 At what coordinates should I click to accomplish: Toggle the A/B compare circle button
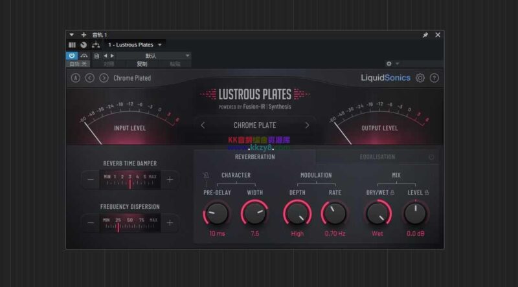[x=76, y=78]
